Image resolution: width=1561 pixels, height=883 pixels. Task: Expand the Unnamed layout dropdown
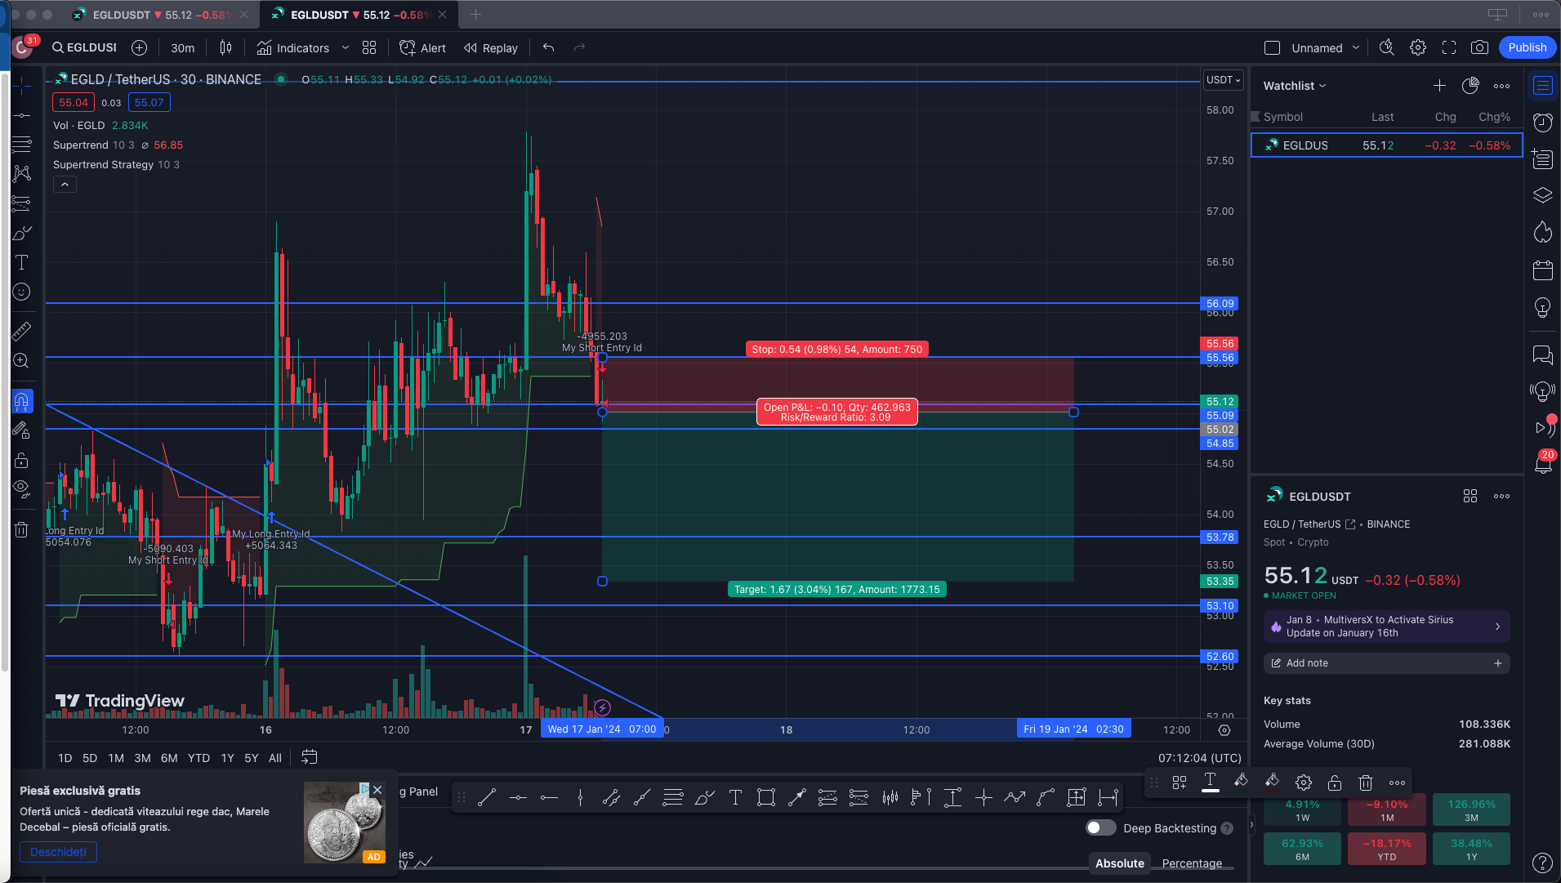coord(1356,48)
